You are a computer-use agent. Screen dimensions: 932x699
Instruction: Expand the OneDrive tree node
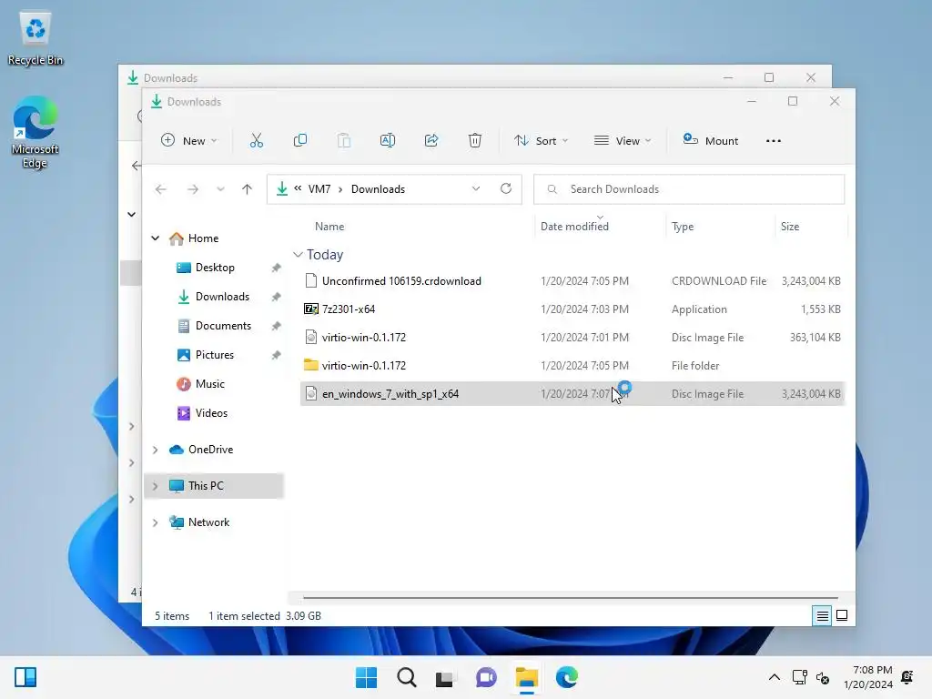point(155,450)
